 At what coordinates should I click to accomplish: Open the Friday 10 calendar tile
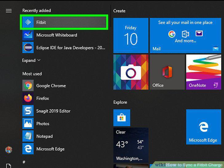click(x=131, y=35)
